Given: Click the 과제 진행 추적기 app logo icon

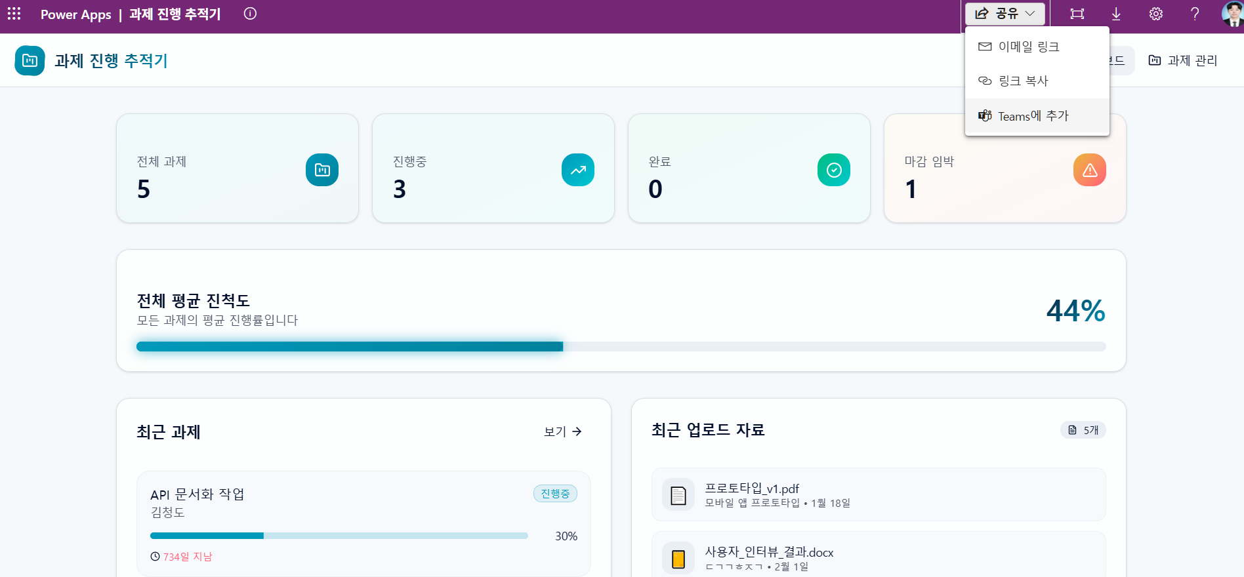Looking at the screenshot, I should (30, 60).
